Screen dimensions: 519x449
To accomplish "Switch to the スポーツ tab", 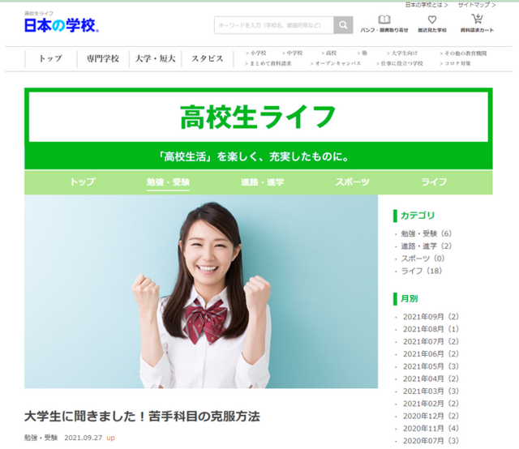I will (352, 182).
